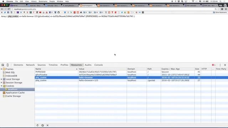This screenshot has width=228, height=128.
Task: Open the DevTools three-dot settings menu
Action: point(220,65)
